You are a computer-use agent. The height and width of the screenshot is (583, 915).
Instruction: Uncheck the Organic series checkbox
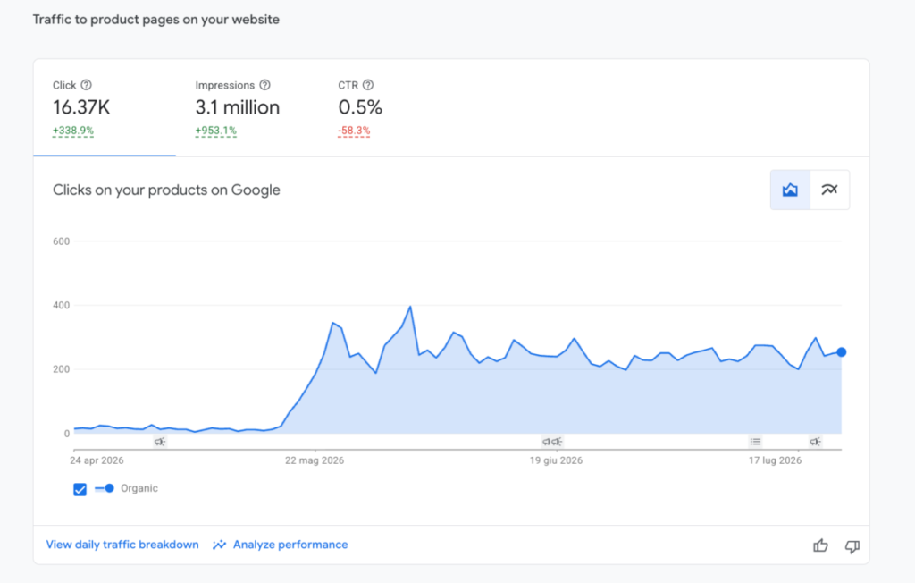pos(80,489)
